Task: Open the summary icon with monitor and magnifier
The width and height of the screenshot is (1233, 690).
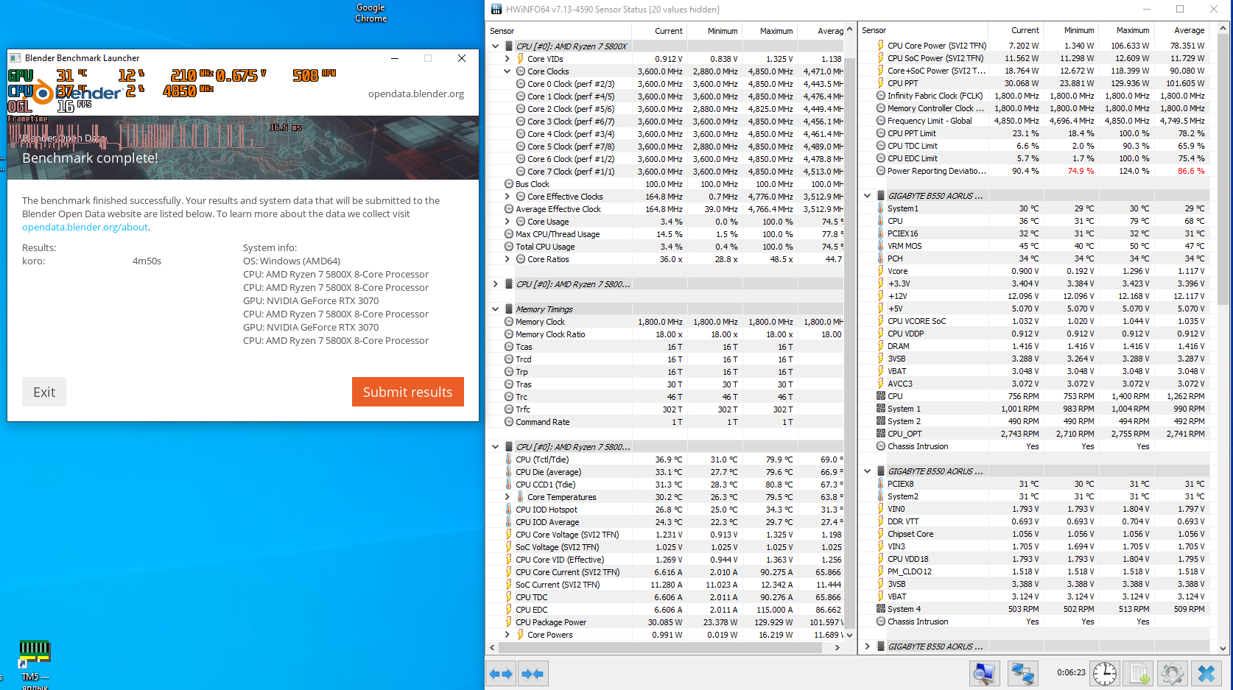Action: [985, 674]
